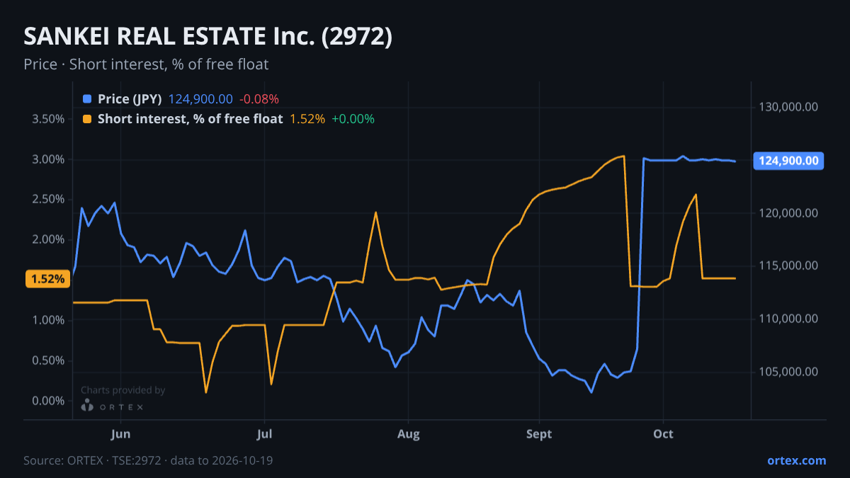The height and width of the screenshot is (478, 850).
Task: Click the orange Short interest legend swatch
Action: point(87,119)
